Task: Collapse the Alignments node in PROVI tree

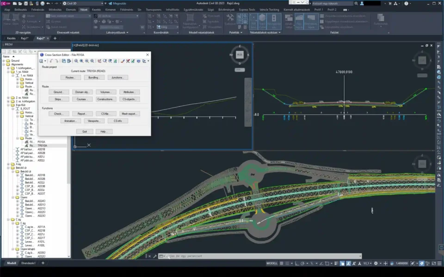Action: point(4,65)
